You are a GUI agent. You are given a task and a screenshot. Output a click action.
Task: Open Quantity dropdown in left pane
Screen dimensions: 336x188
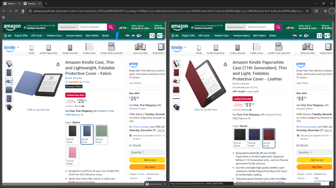tap(147, 152)
